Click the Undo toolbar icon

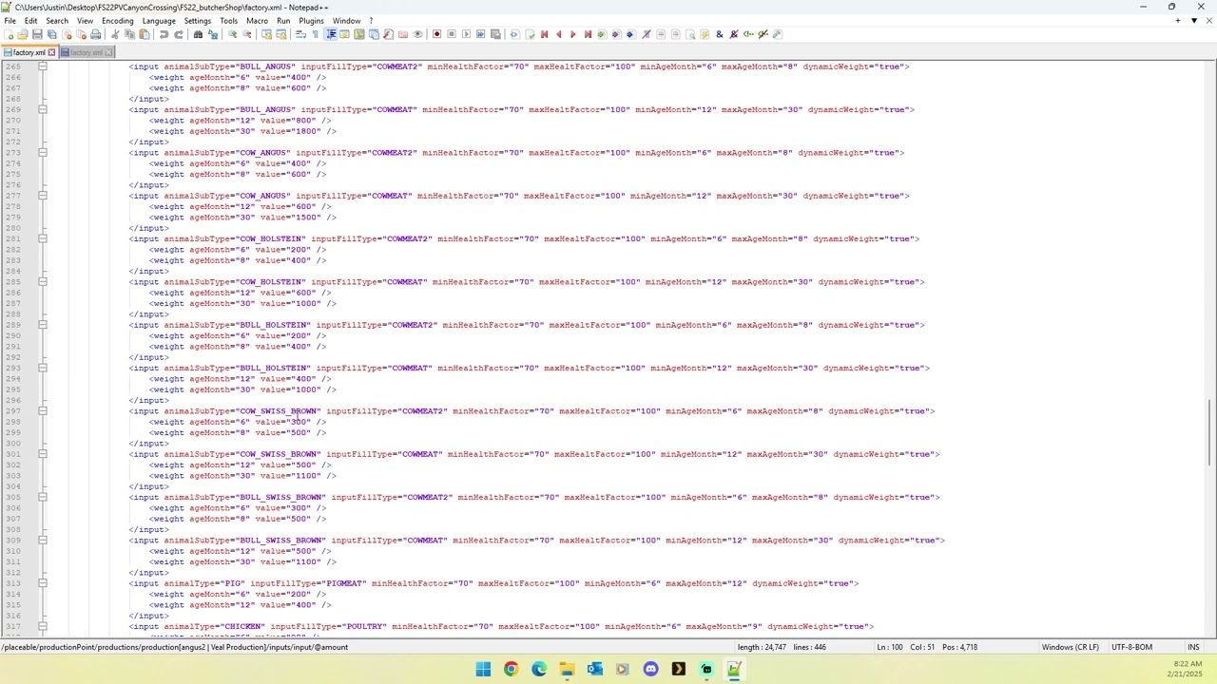(x=164, y=34)
